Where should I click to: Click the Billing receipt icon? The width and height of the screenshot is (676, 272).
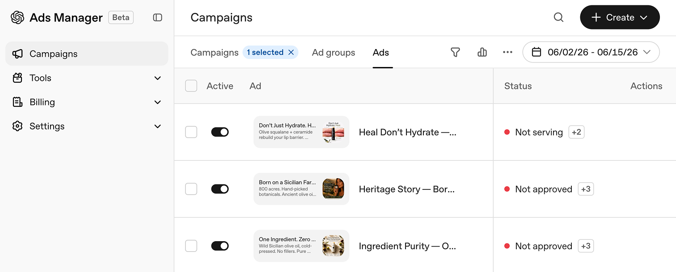17,102
